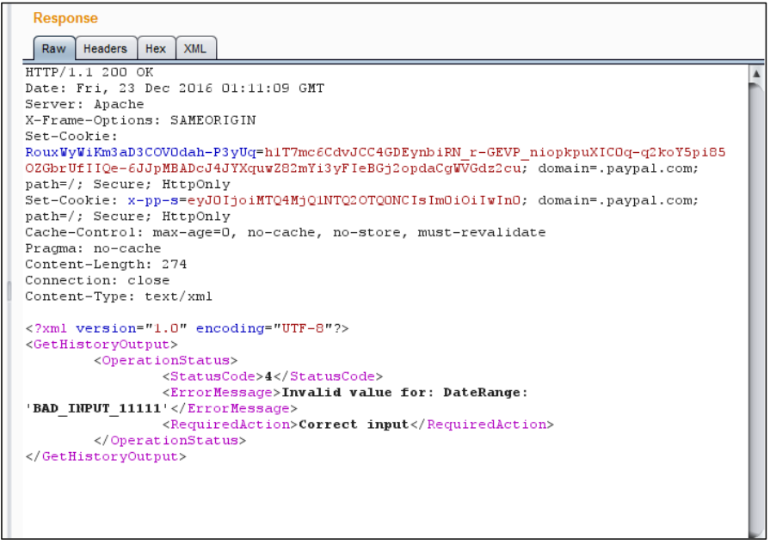Click the StatusCode element line
770x544 pixels.
pos(273,376)
